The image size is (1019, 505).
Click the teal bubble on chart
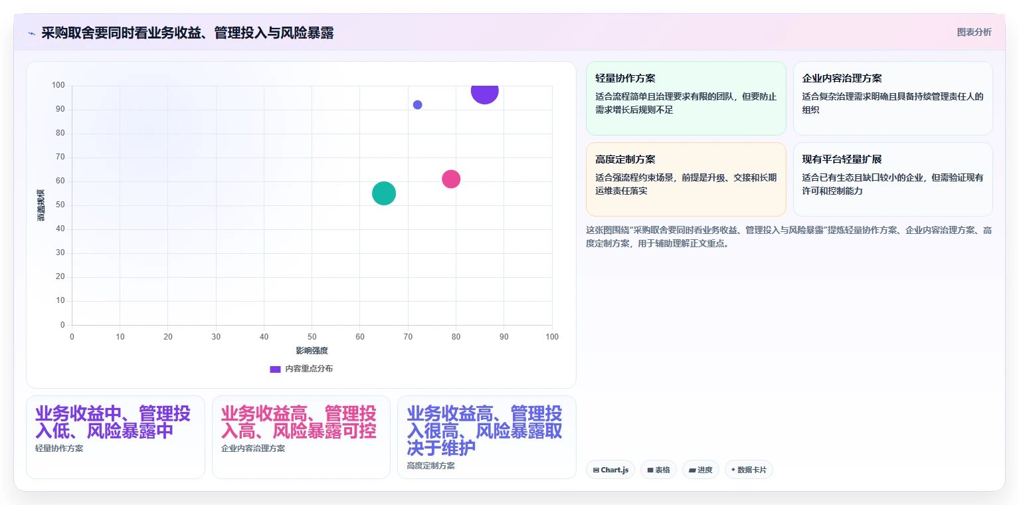click(x=384, y=193)
